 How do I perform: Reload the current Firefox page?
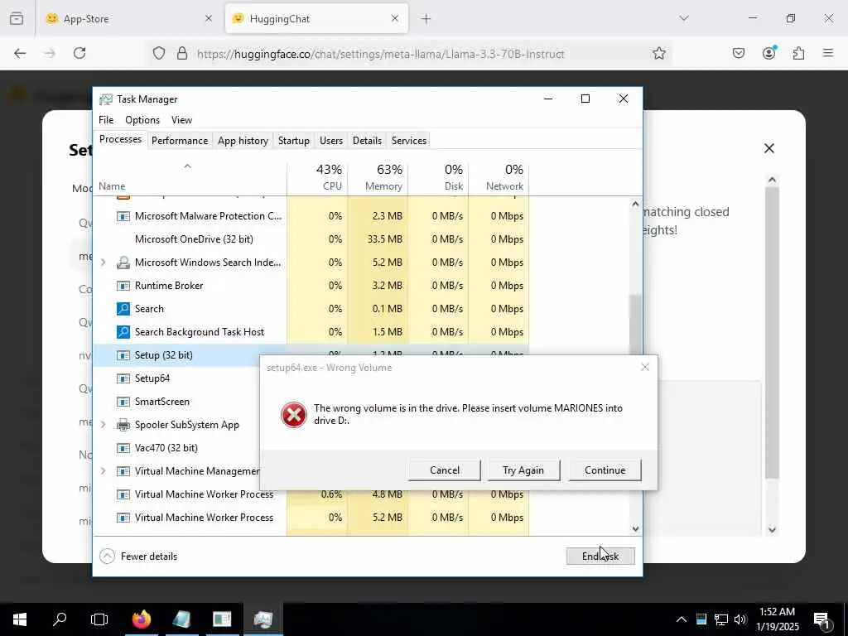79,53
